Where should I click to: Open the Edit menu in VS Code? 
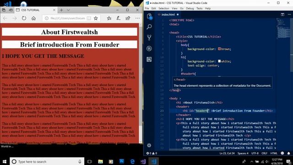(154, 8)
